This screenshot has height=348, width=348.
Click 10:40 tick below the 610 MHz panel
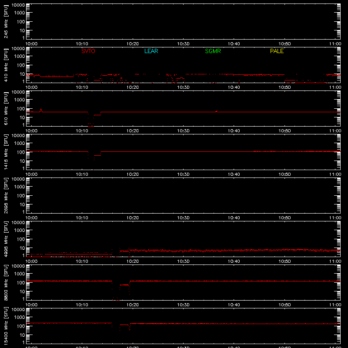(x=234, y=131)
